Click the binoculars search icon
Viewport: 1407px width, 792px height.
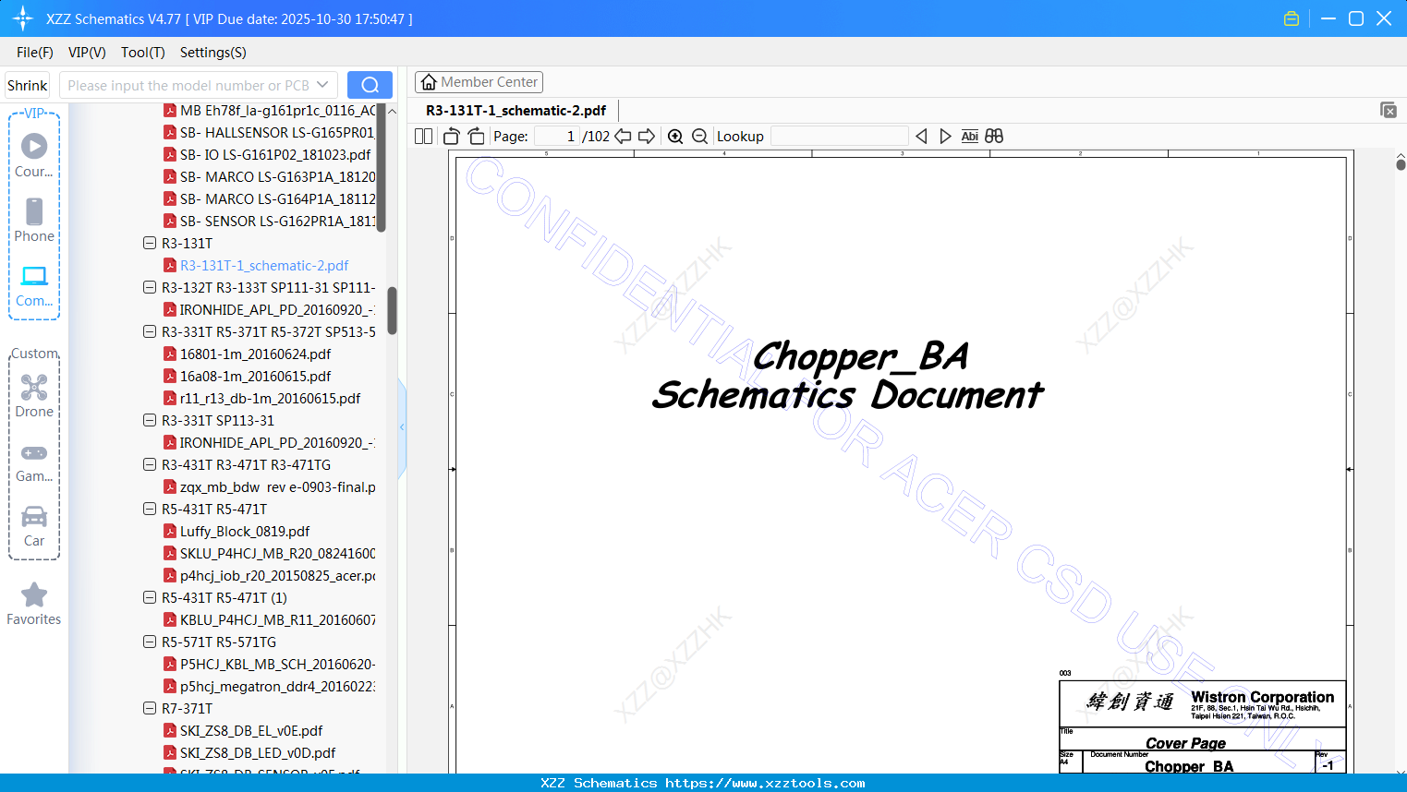coord(994,137)
